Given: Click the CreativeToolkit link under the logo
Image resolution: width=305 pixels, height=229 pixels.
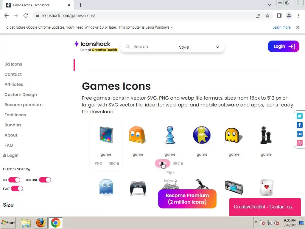Looking at the screenshot, I should point(105,50).
